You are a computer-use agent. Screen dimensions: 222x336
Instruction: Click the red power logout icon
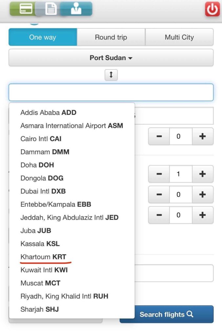(x=212, y=9)
